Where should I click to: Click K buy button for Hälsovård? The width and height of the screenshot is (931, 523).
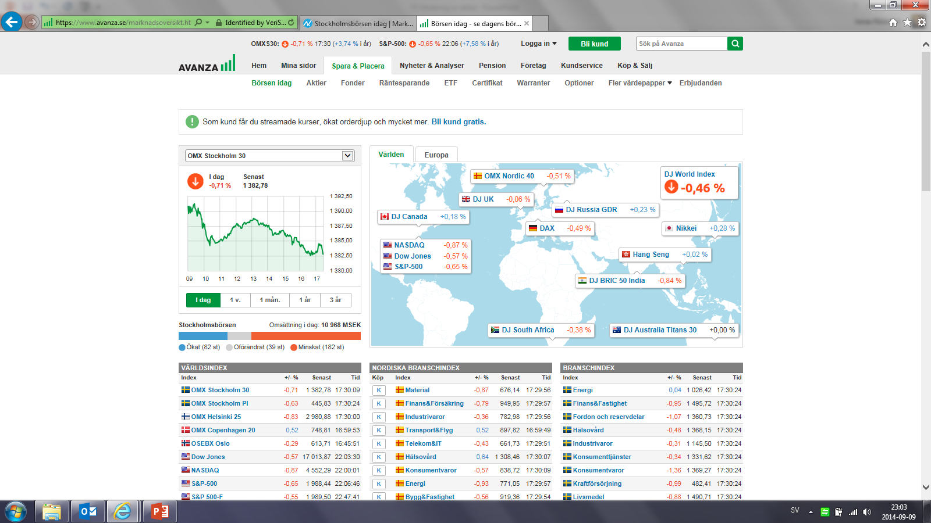click(x=379, y=457)
